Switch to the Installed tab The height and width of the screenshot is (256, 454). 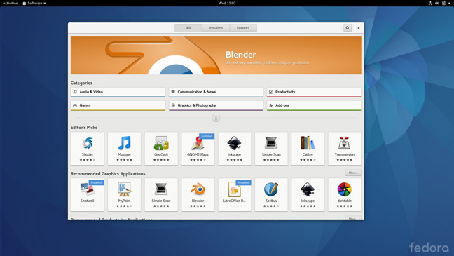216,28
